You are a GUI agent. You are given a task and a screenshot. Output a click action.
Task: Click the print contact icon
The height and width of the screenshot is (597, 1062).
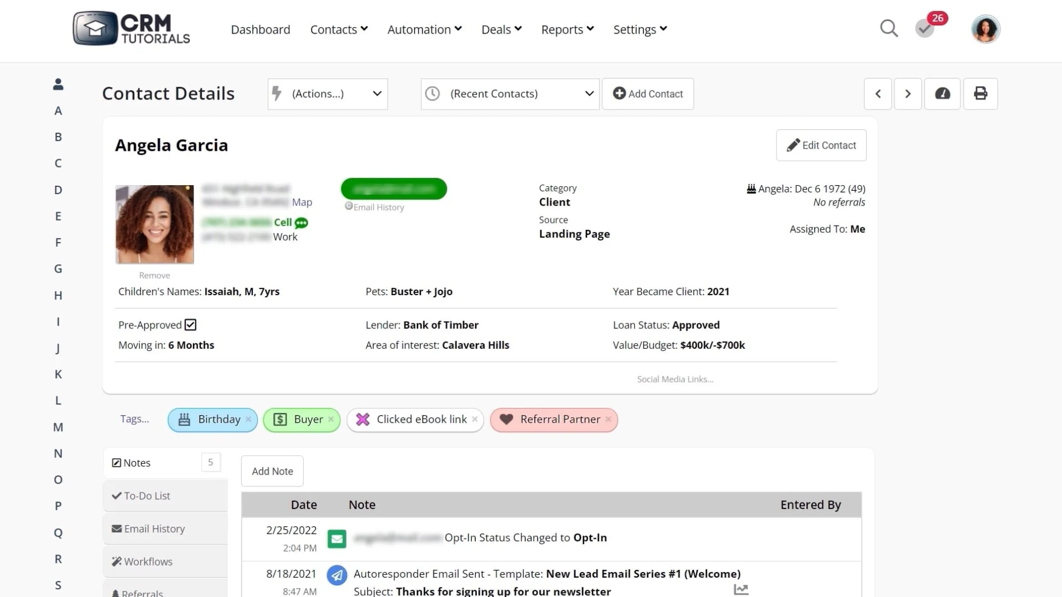coord(980,93)
